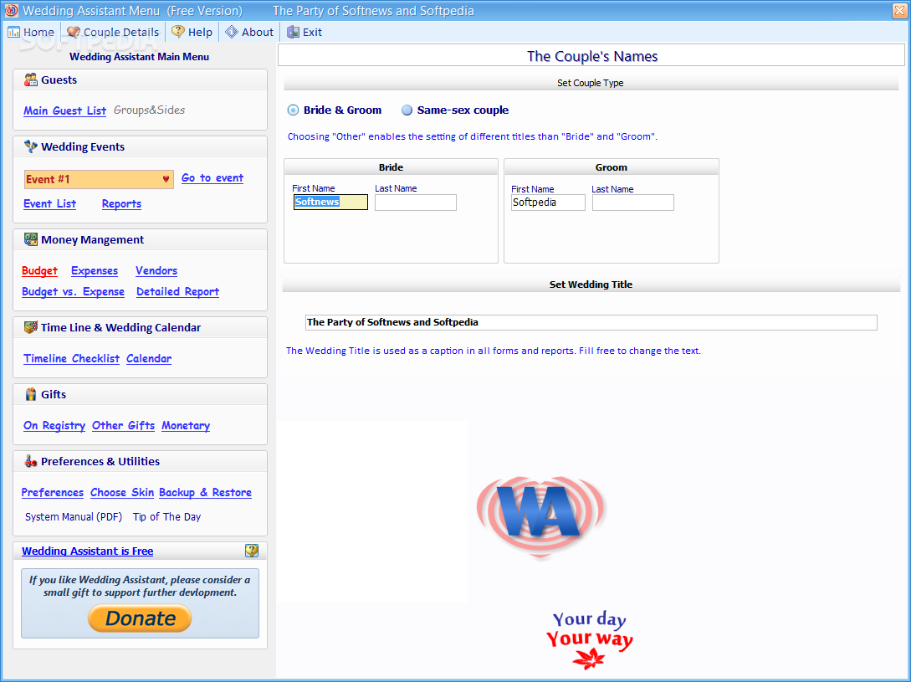This screenshot has height=682, width=911.
Task: Open the Calendar link
Action: pos(149,358)
